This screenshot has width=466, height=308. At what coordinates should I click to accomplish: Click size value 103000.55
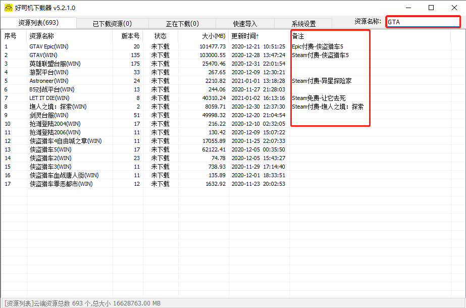pyautogui.click(x=213, y=55)
